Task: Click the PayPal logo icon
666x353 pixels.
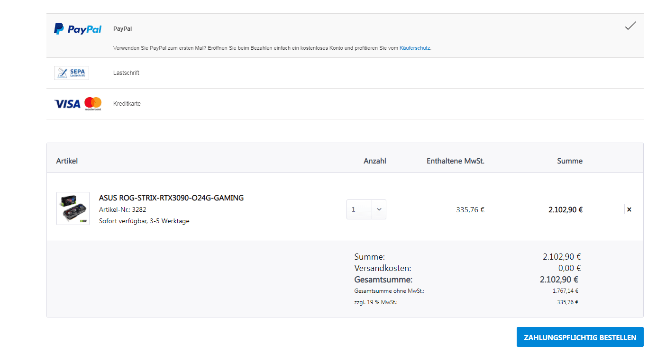Action: 78,29
